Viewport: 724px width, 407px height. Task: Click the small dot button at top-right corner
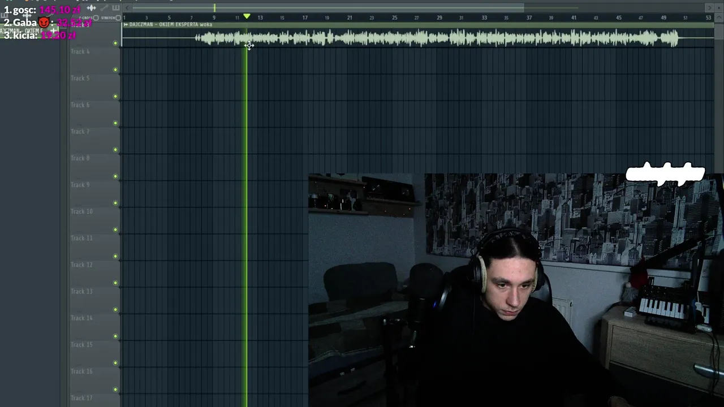click(719, 8)
